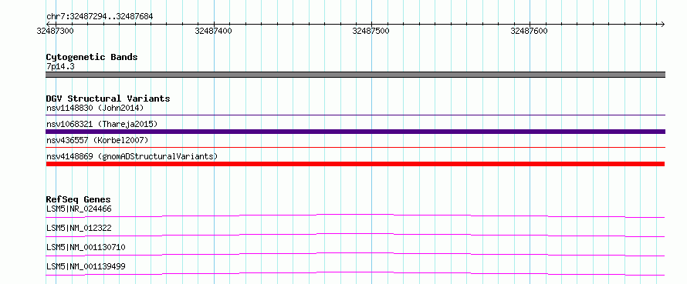Open nsv4148869 (gnomADStructuralVariants) label

(x=131, y=156)
